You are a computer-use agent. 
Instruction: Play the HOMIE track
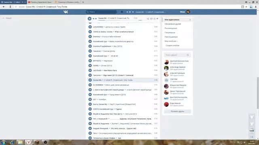[90, 66]
